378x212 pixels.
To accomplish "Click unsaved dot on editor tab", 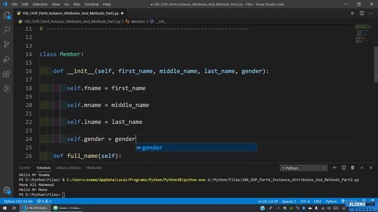I will pos(122,13).
